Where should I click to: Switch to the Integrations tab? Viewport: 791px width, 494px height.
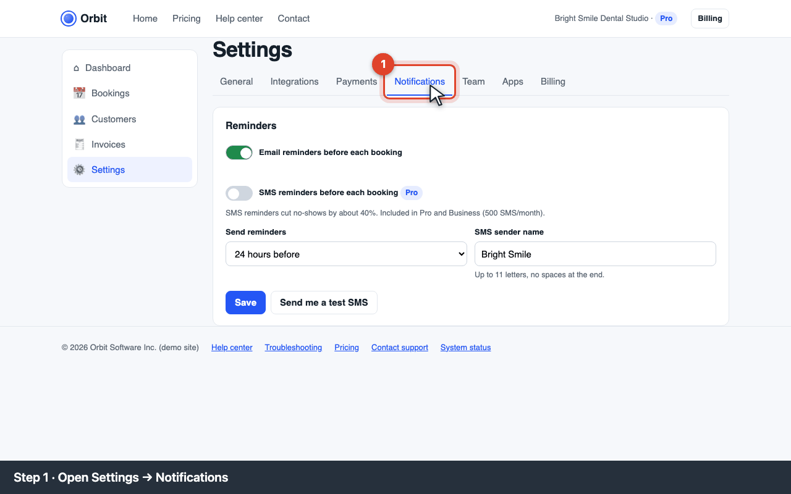[x=295, y=82]
